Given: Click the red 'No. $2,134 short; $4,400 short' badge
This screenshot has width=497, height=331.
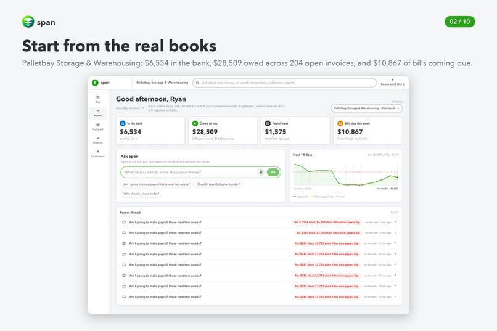Looking at the screenshot, I should click(x=327, y=222).
